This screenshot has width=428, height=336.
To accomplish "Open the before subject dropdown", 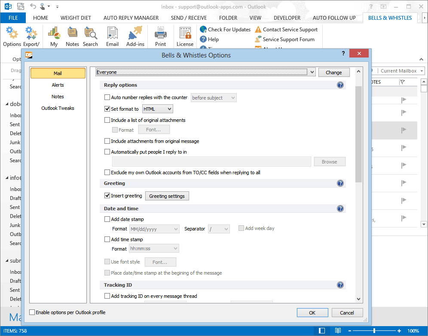I will coord(214,97).
